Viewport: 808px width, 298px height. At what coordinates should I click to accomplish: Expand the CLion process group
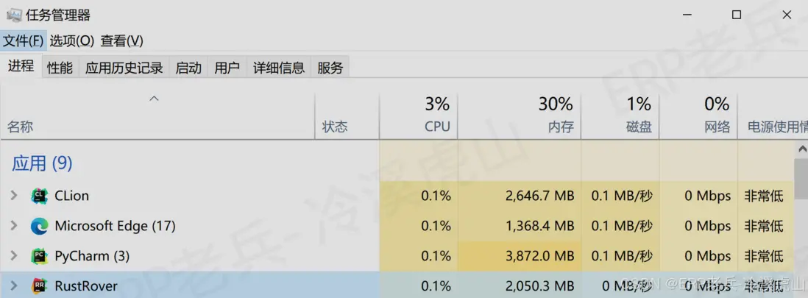click(x=13, y=196)
